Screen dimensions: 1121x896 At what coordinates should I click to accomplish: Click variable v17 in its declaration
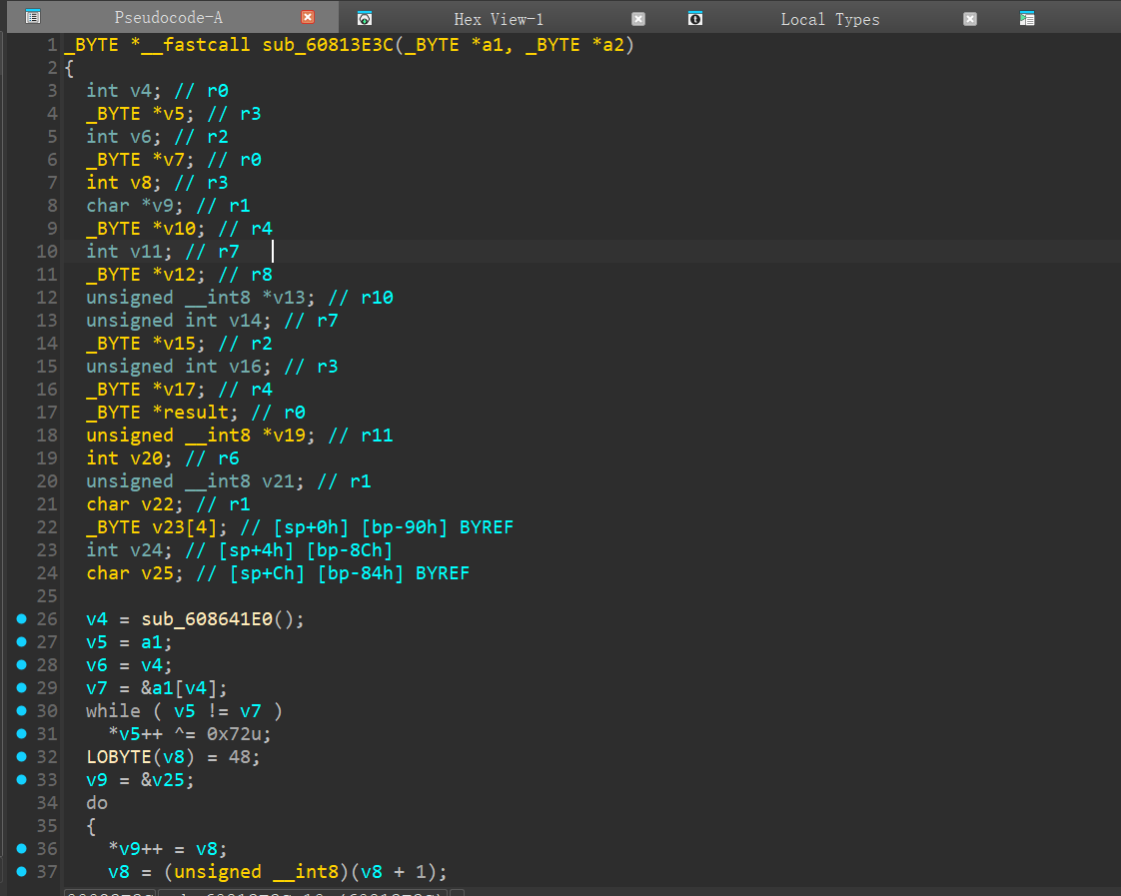pyautogui.click(x=180, y=390)
